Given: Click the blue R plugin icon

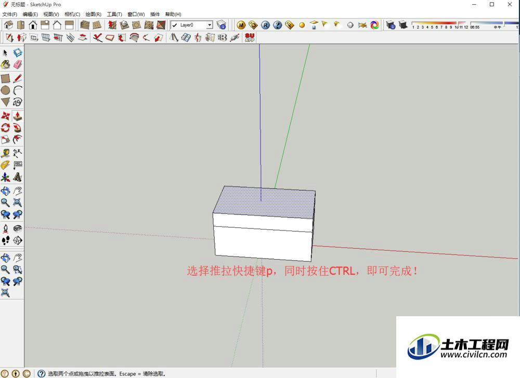Looking at the screenshot, I should click(265, 25).
